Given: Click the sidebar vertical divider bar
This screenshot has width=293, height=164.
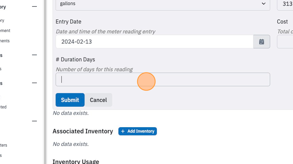Looking at the screenshot, I should (45, 82).
